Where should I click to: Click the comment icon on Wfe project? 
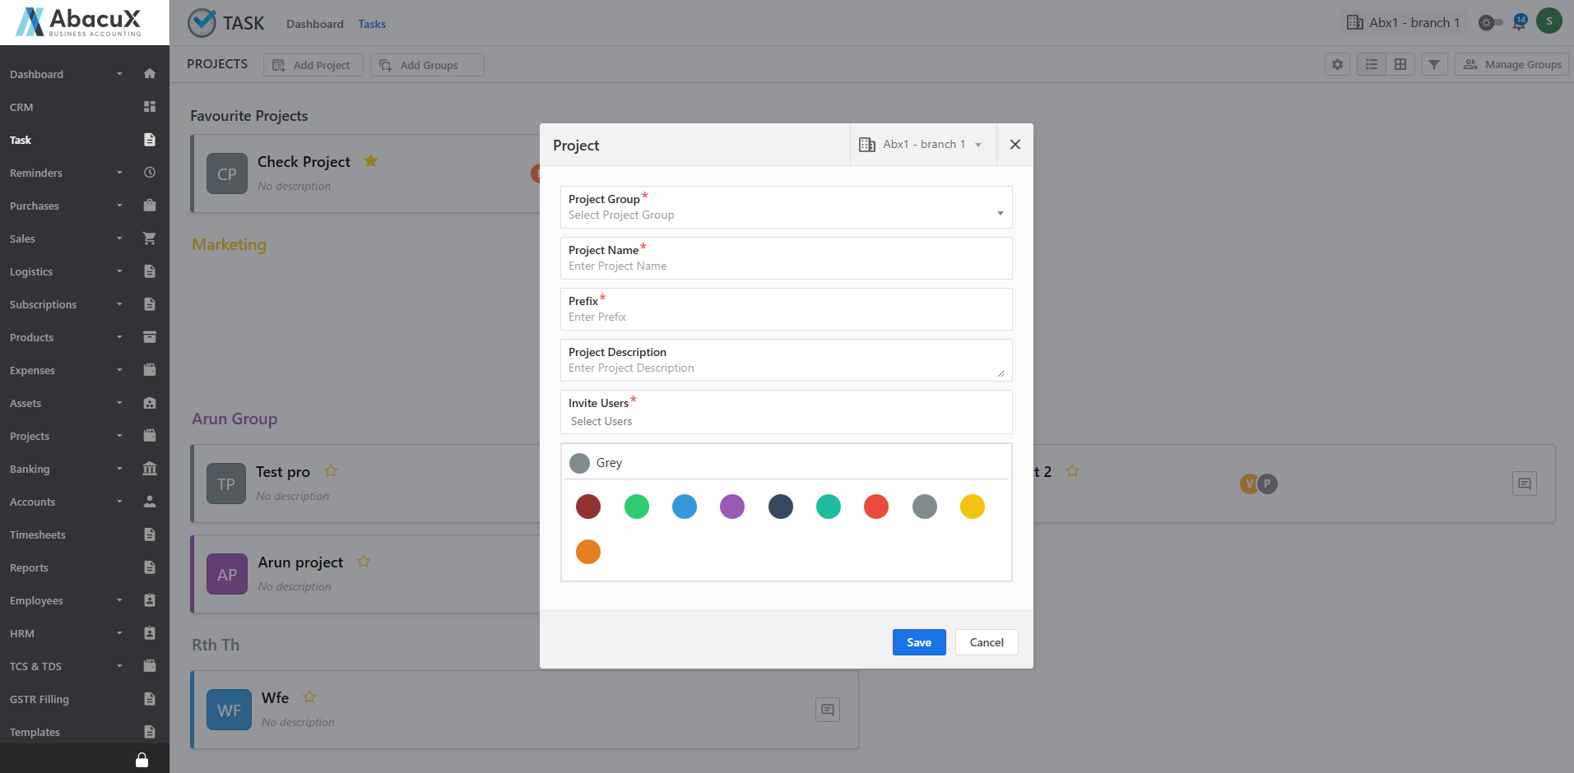tap(827, 710)
